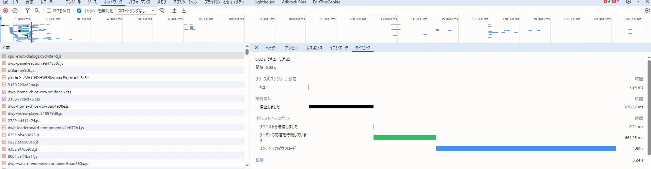Click CSS icon of dwp-home-chips-row.bd9fdea5.css
Viewport: 651px width, 169px height.
[4, 92]
